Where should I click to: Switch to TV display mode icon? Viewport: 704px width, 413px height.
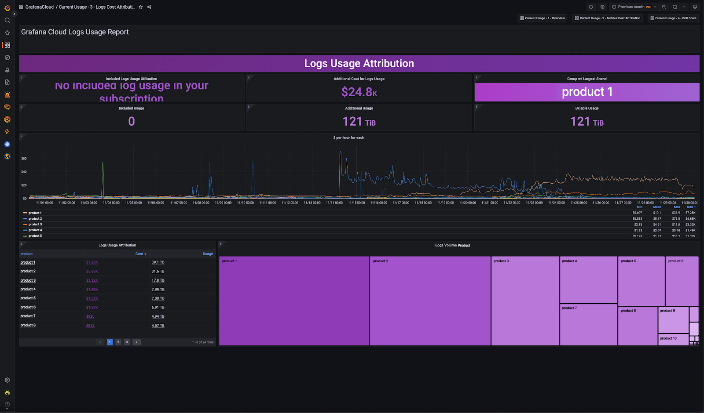[x=695, y=7]
